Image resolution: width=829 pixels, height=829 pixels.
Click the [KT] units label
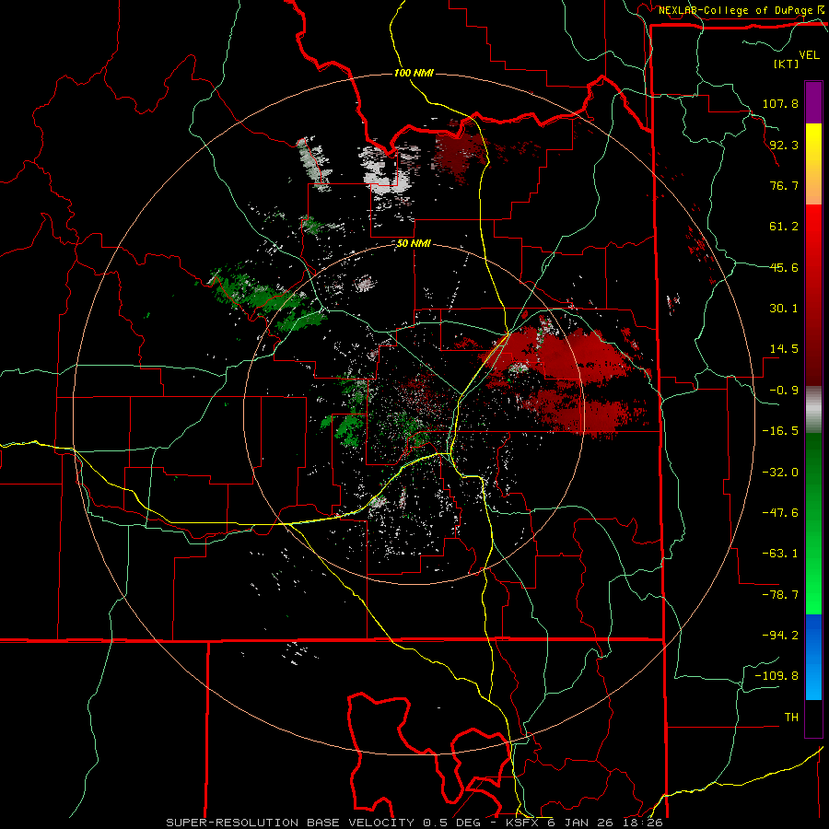pyautogui.click(x=786, y=64)
